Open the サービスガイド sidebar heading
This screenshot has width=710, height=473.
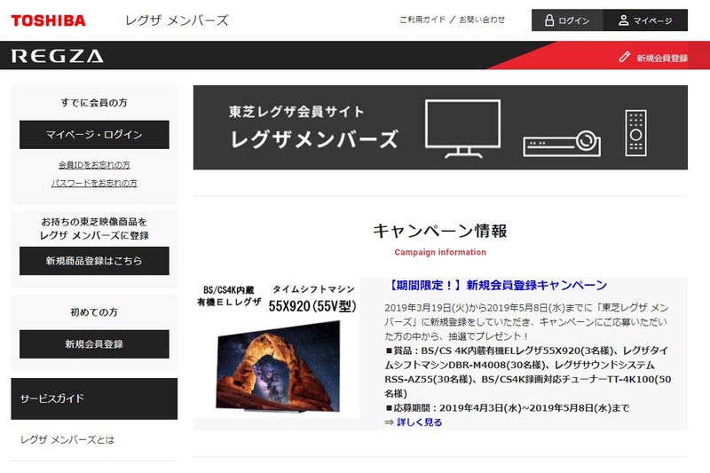coord(94,398)
